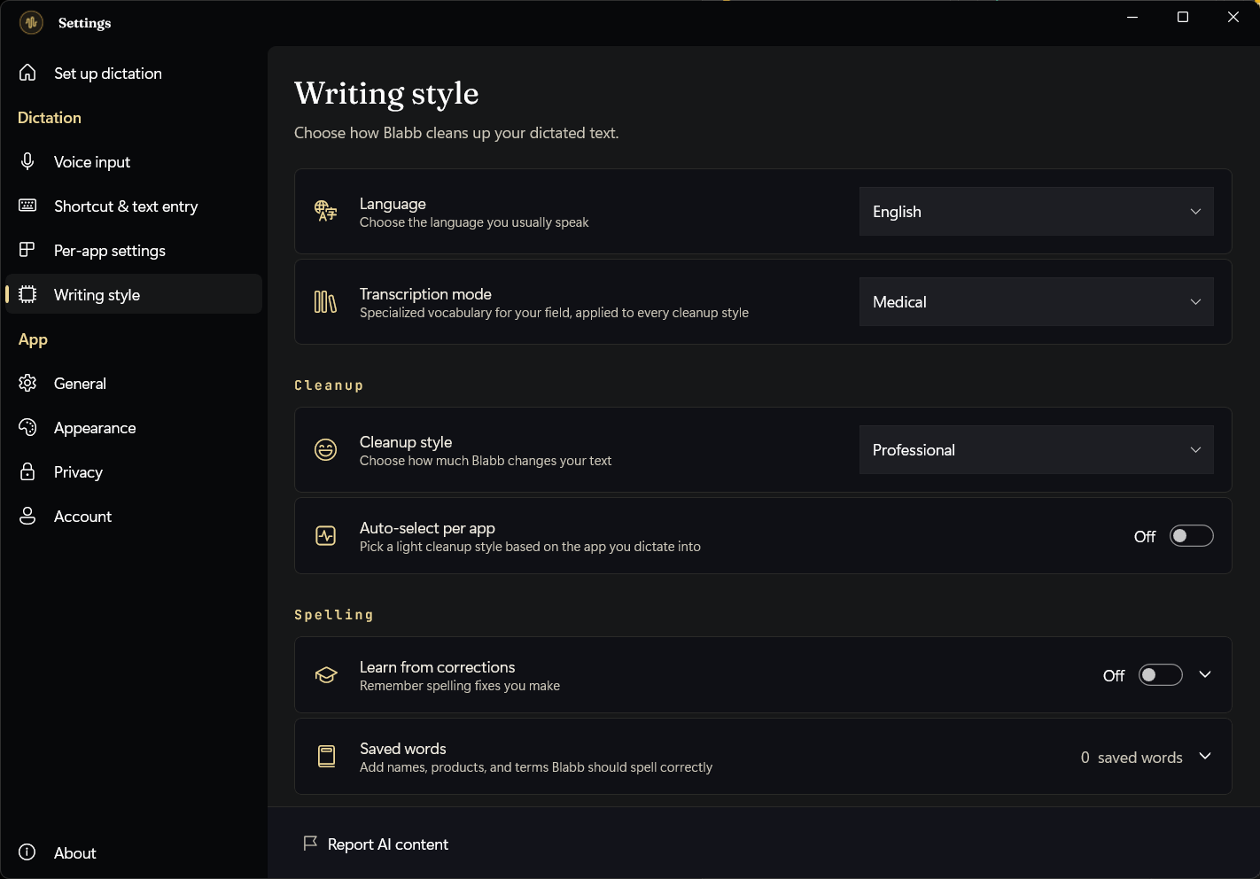Screen dimensions: 1260x879
Task: Click the Learn from corrections graduation cap icon
Action: 326,675
